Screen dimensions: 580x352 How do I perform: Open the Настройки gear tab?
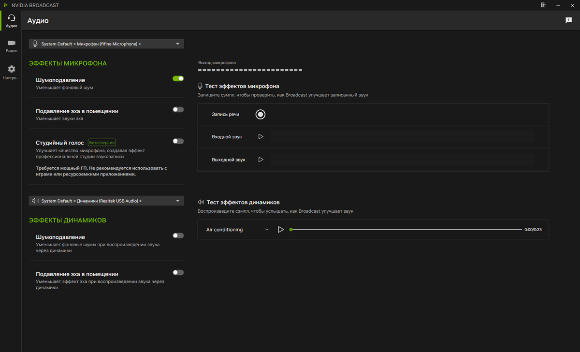click(11, 73)
